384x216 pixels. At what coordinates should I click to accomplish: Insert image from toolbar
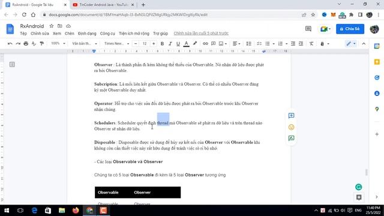pyautogui.click(x=221, y=44)
